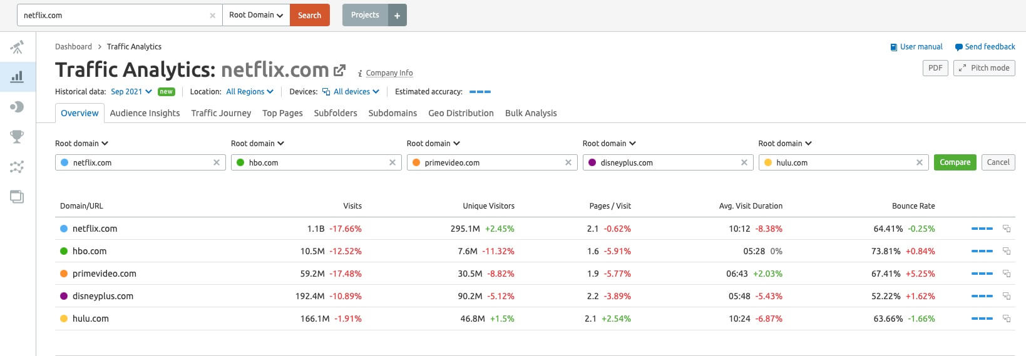Click disneyplus.com in the table
This screenshot has height=356, width=1026.
[x=103, y=296]
